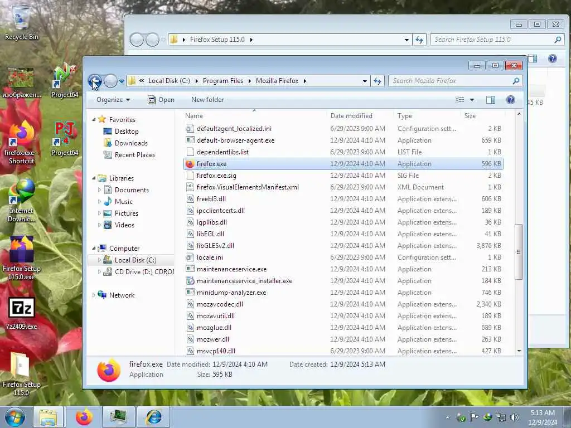Collapse the Libraries tree section
Viewport: 571px width, 428px height.
(x=94, y=178)
